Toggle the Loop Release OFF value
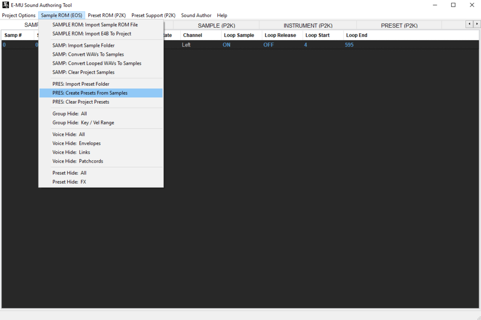Image resolution: width=481 pixels, height=320 pixels. (268, 45)
